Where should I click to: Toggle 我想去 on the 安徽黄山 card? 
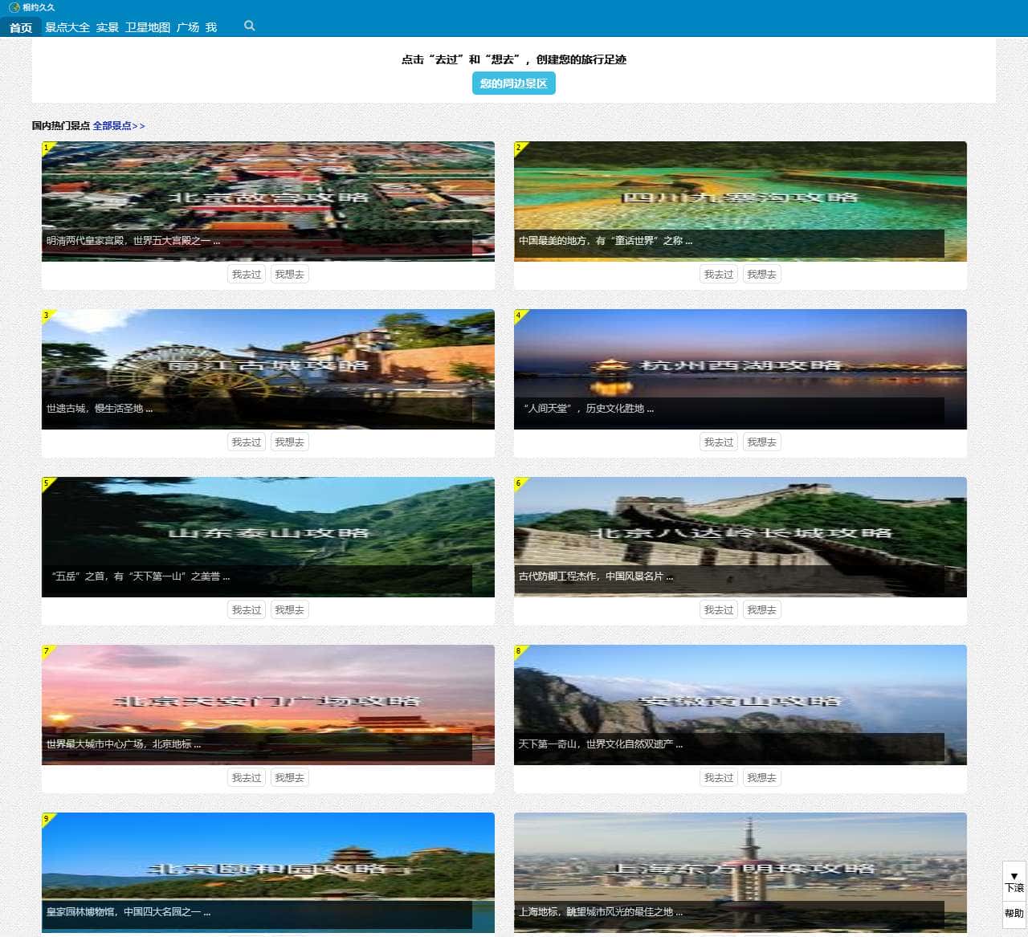coord(761,777)
